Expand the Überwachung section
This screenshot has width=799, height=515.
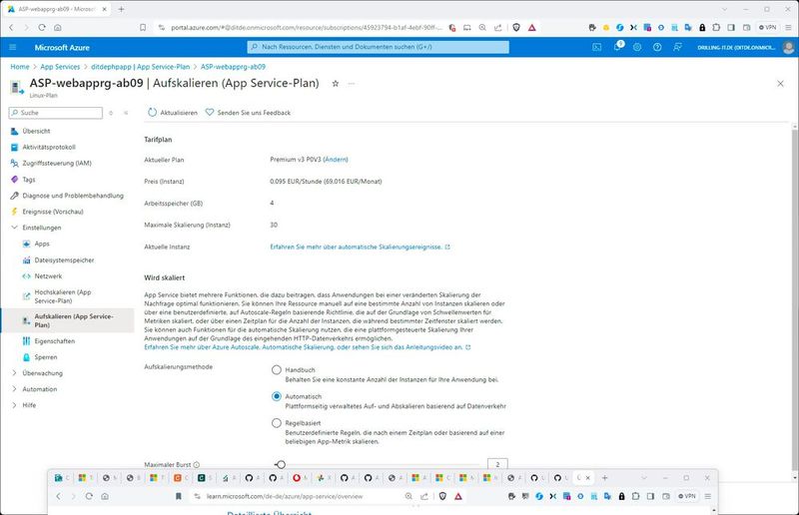point(14,373)
